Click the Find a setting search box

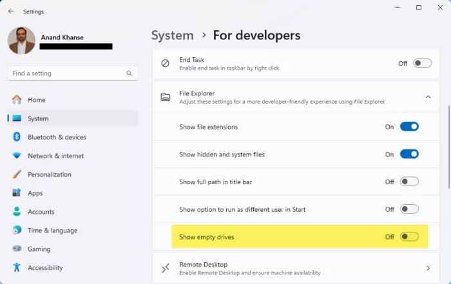click(x=72, y=73)
